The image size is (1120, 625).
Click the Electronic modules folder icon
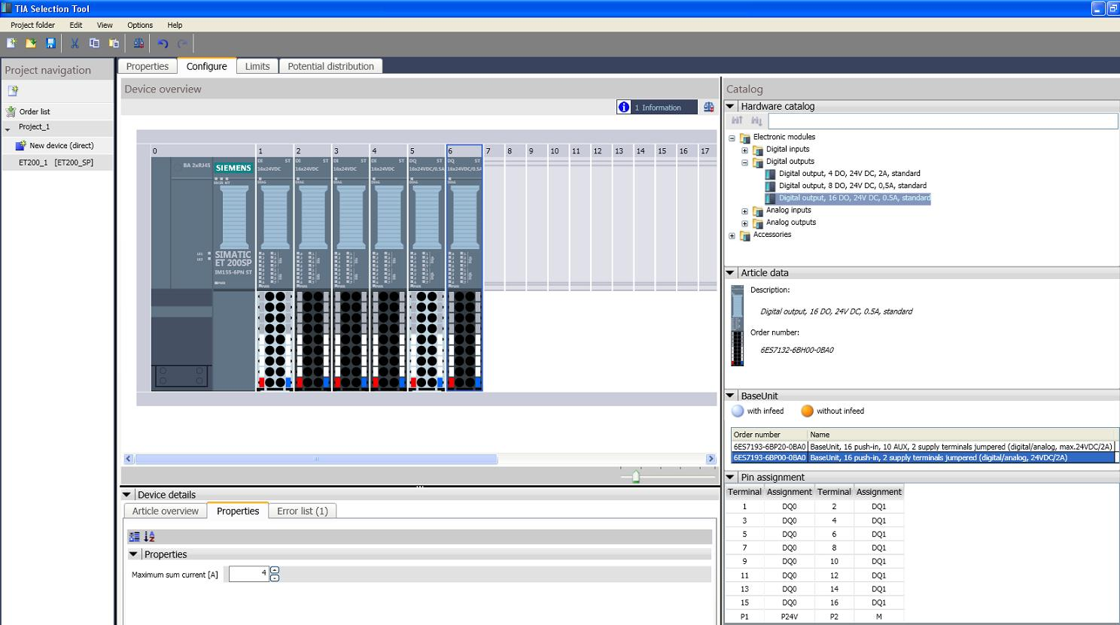(745, 138)
